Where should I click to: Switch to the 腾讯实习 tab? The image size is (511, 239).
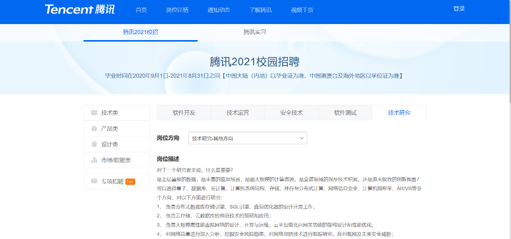(x=255, y=32)
